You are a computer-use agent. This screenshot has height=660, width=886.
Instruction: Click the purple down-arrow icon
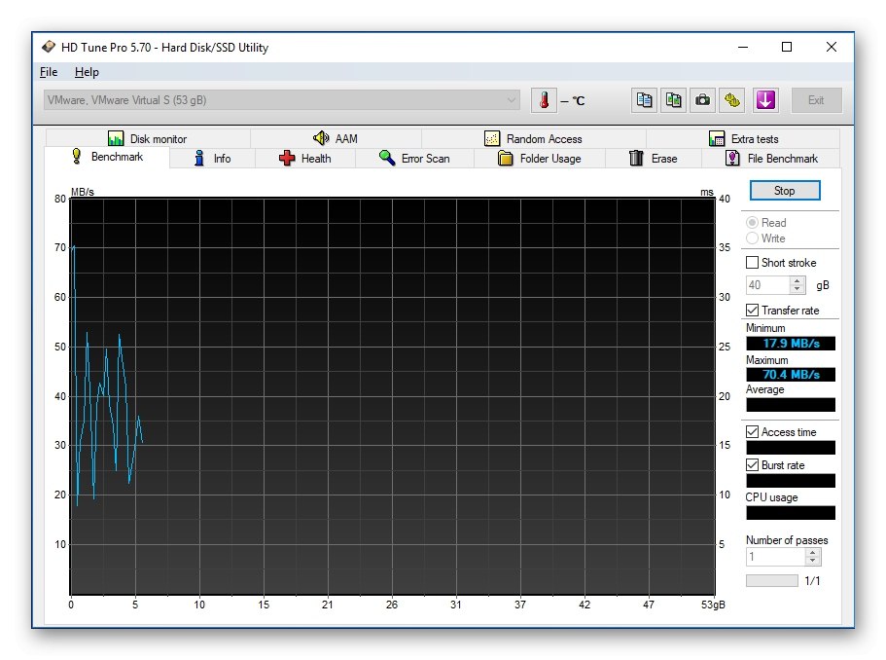pyautogui.click(x=765, y=100)
